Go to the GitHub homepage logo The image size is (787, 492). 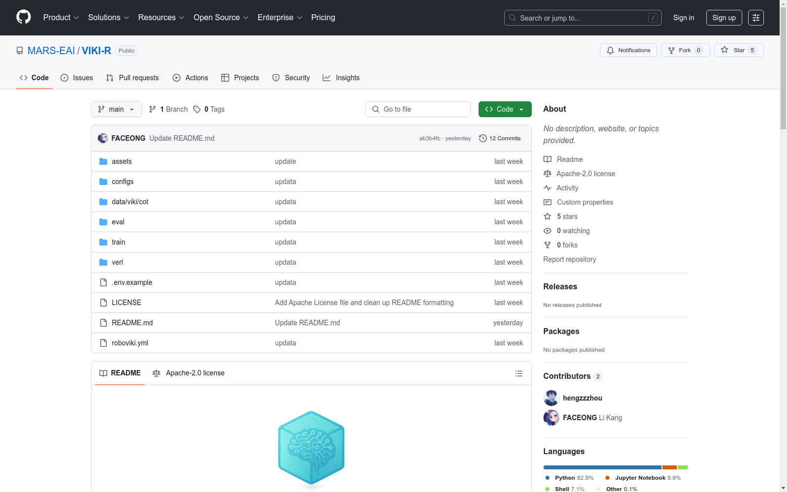pos(24,17)
